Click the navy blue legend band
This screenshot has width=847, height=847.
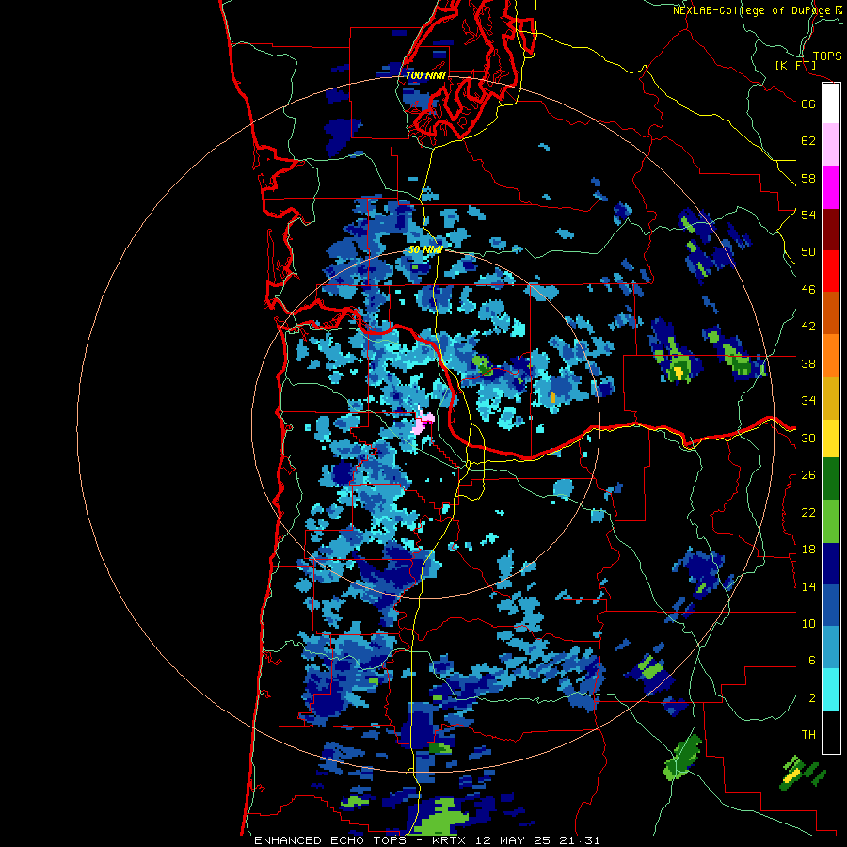[831, 564]
